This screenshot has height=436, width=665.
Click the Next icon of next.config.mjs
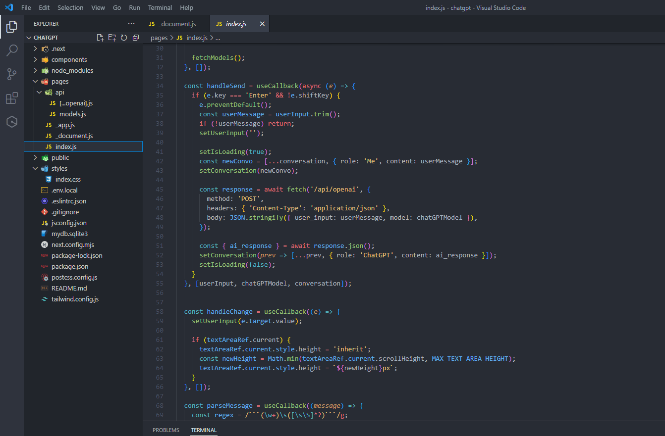(45, 244)
